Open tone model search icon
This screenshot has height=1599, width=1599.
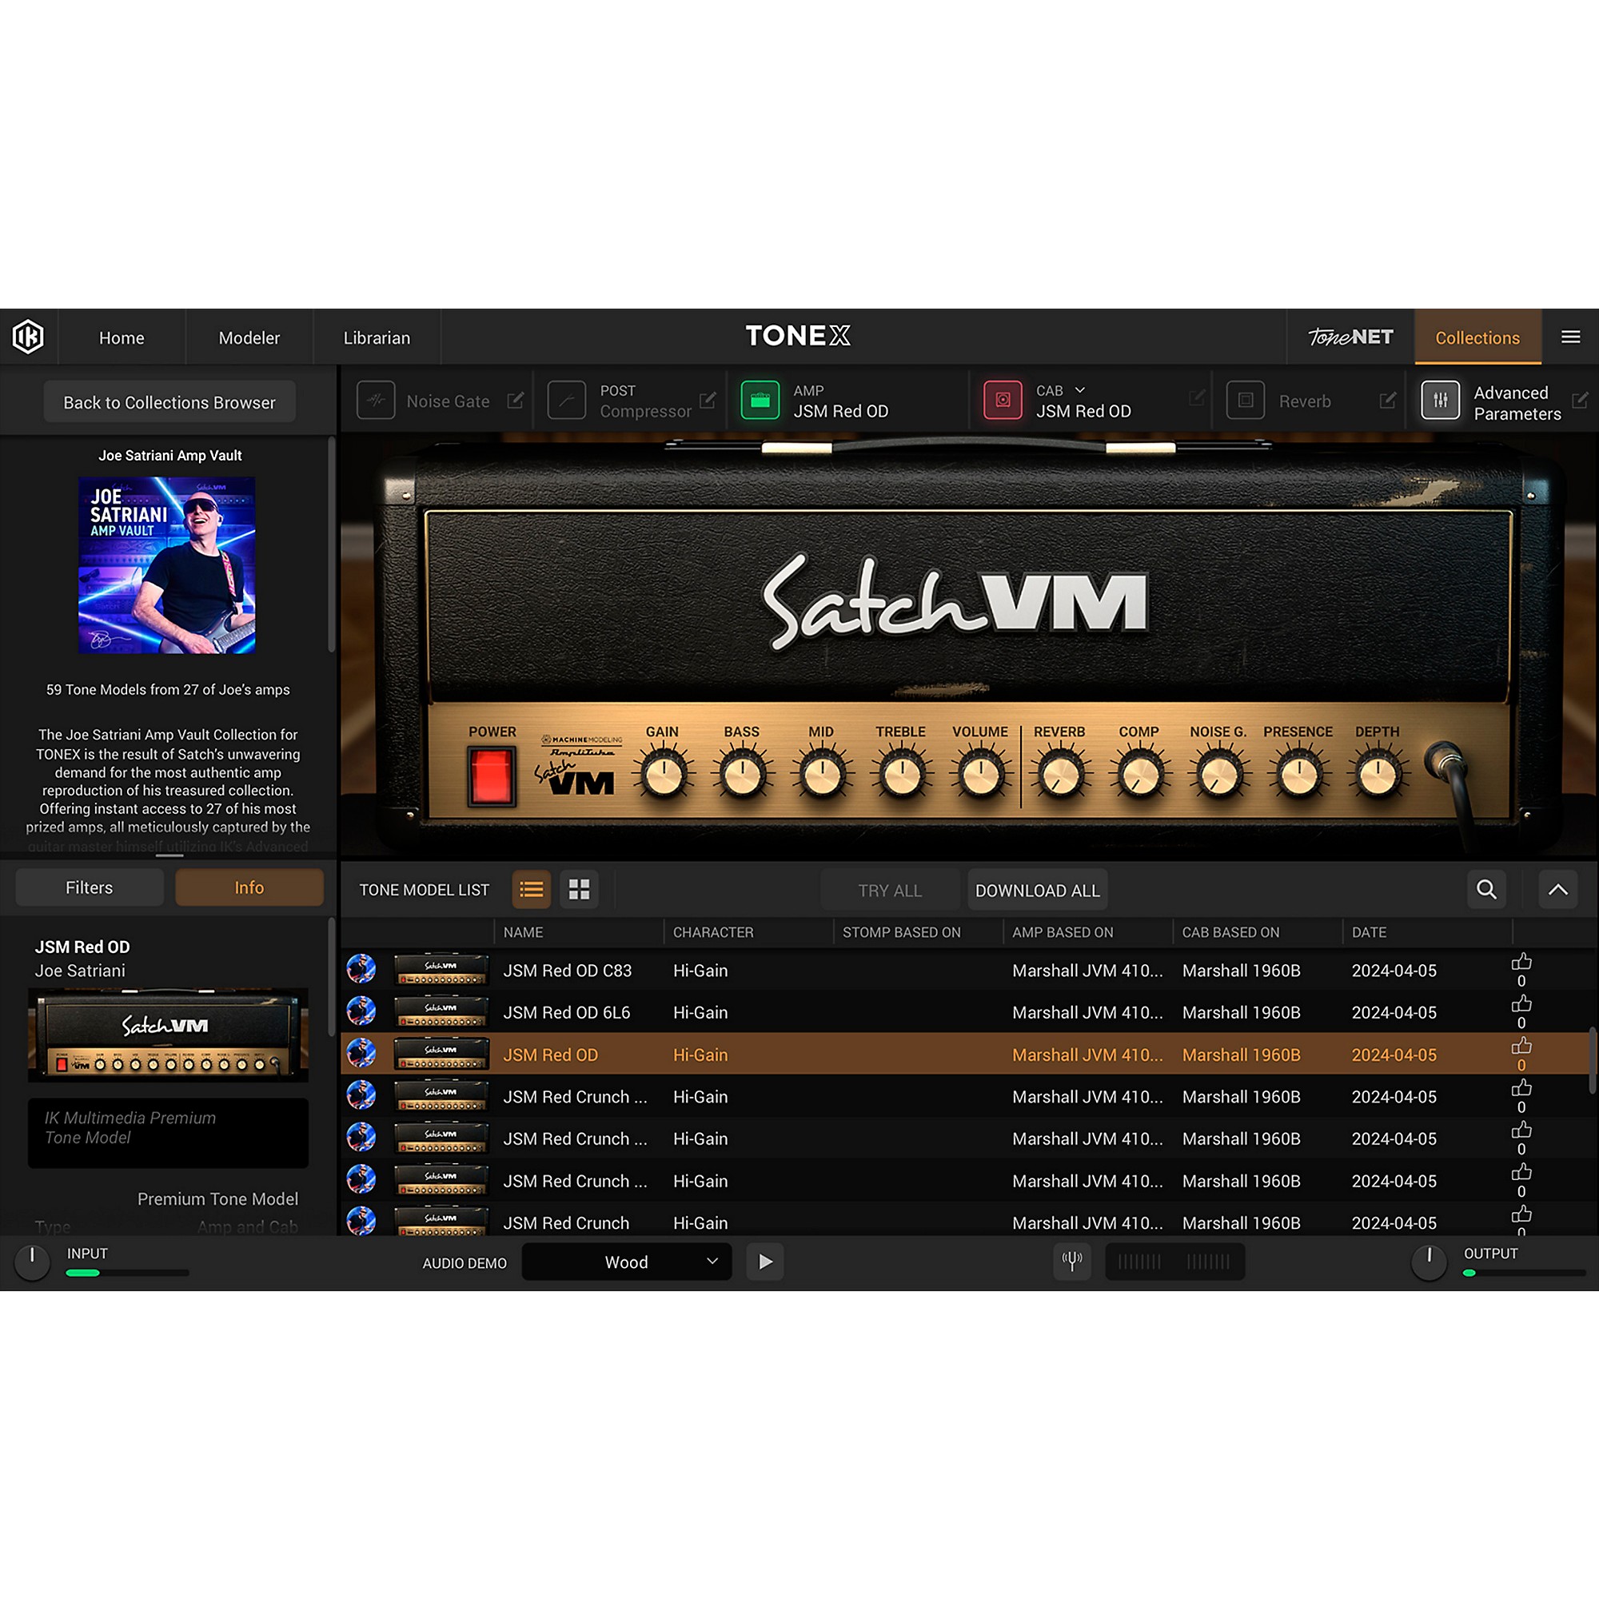pyautogui.click(x=1486, y=890)
